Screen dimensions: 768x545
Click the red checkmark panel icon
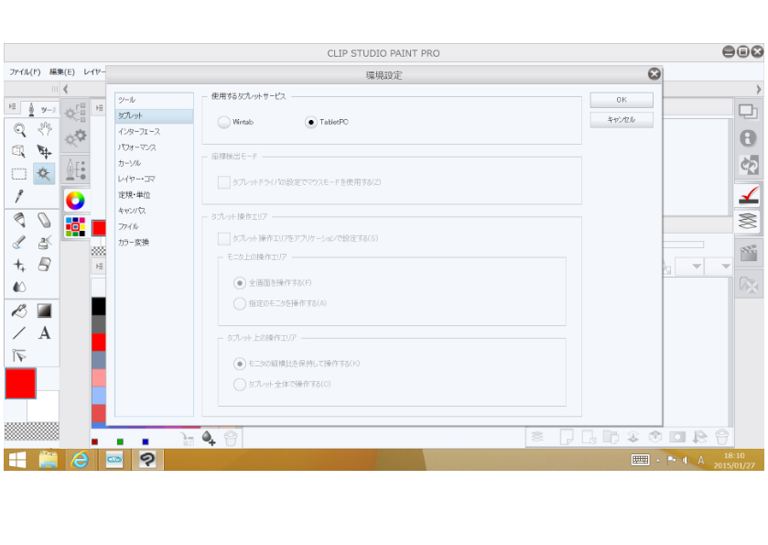click(749, 195)
